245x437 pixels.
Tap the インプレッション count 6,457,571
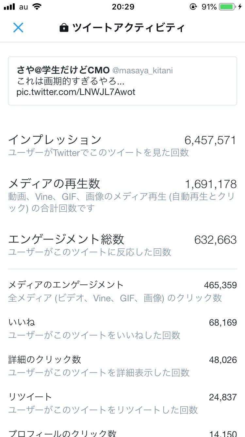point(210,141)
